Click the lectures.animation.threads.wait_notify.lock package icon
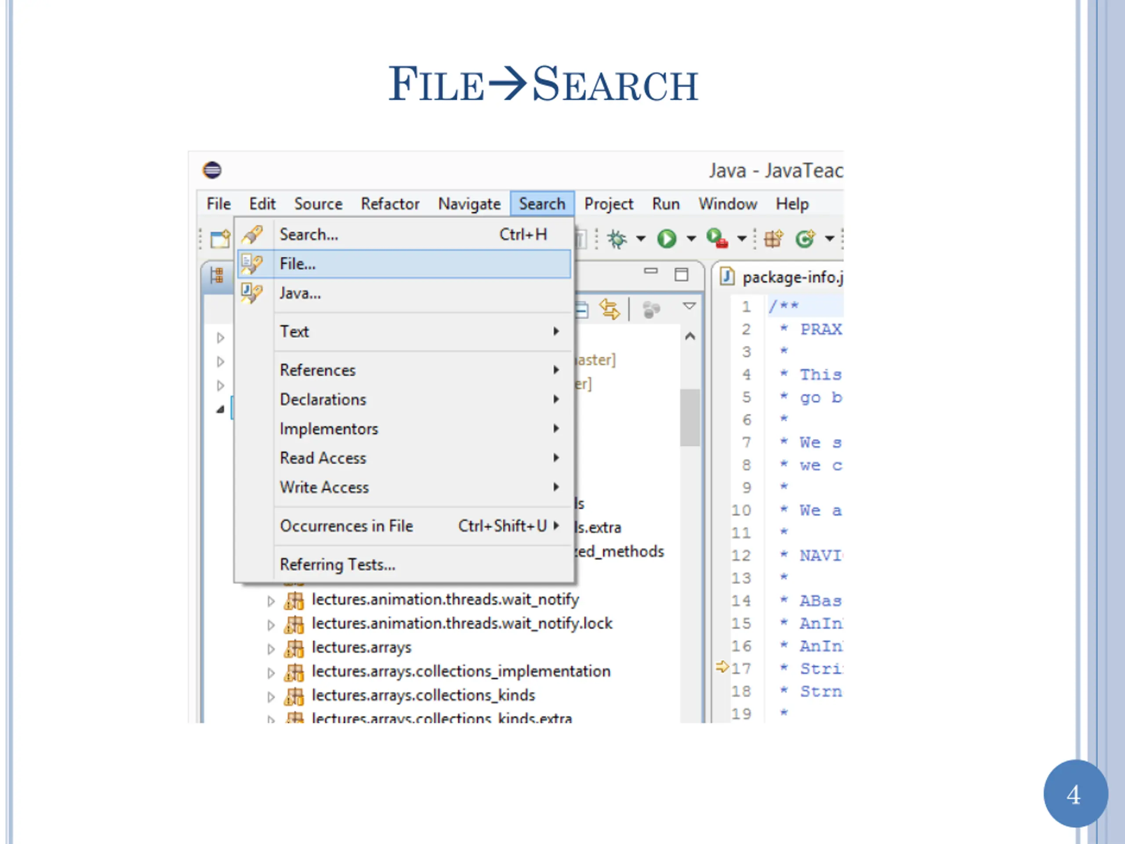Image resolution: width=1125 pixels, height=844 pixels. coord(294,624)
